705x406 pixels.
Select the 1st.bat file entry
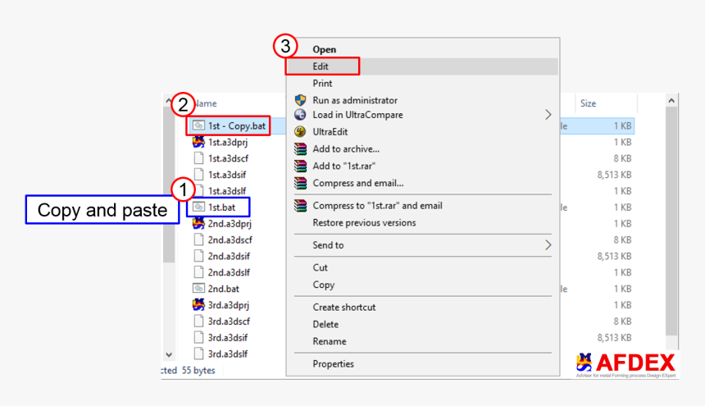coord(221,208)
